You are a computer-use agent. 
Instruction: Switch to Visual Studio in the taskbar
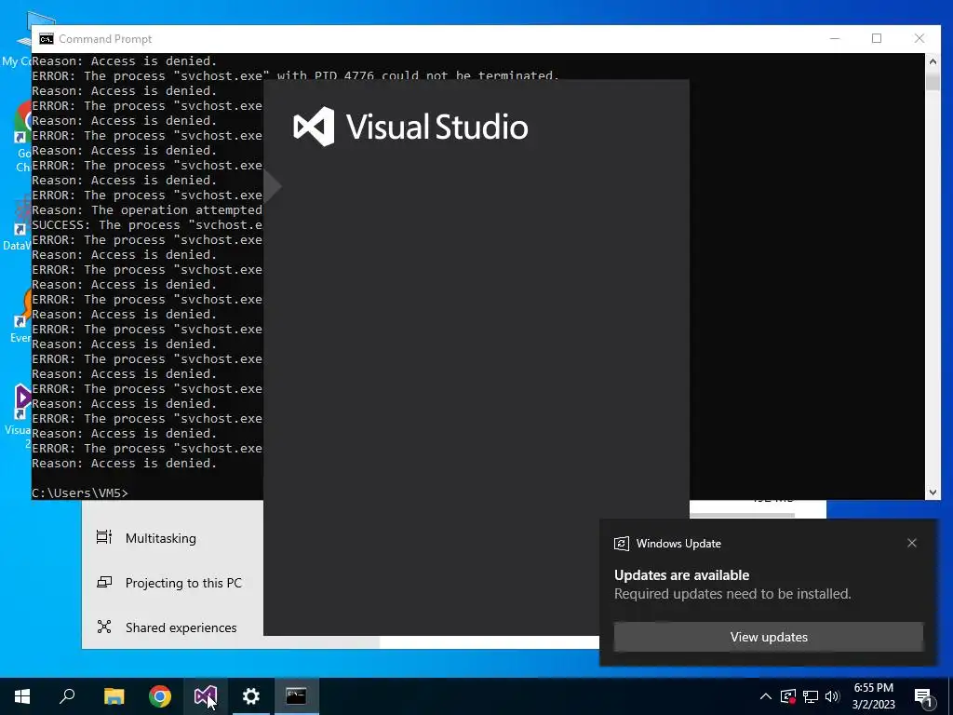point(206,696)
